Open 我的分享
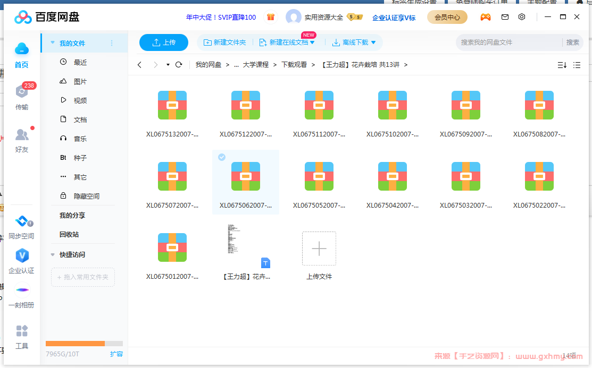 [x=72, y=216]
